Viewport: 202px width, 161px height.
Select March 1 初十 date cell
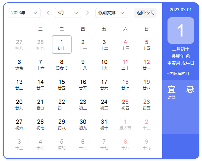[62, 44]
